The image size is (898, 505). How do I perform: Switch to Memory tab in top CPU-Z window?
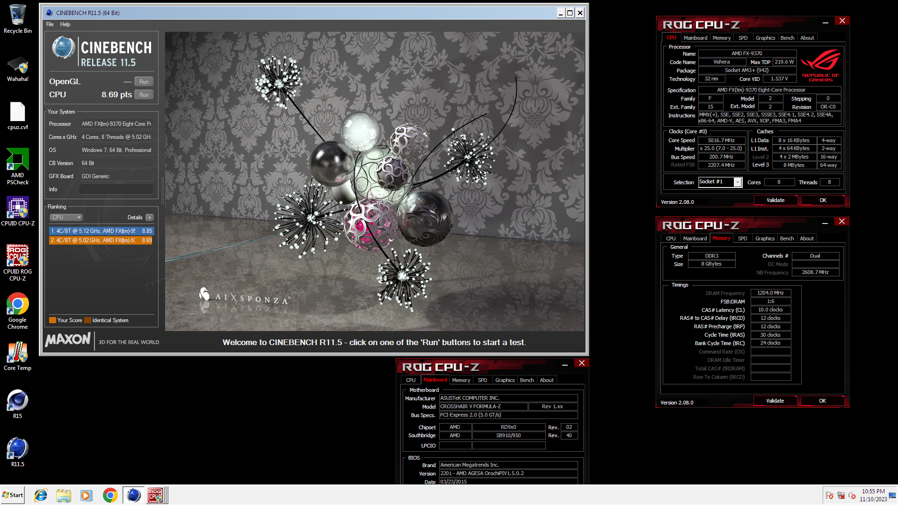click(x=721, y=38)
